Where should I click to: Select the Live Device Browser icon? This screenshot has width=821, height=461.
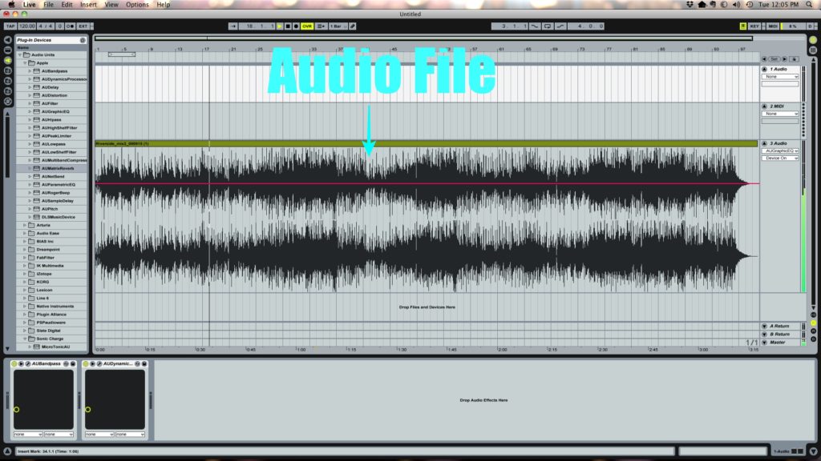[8, 50]
